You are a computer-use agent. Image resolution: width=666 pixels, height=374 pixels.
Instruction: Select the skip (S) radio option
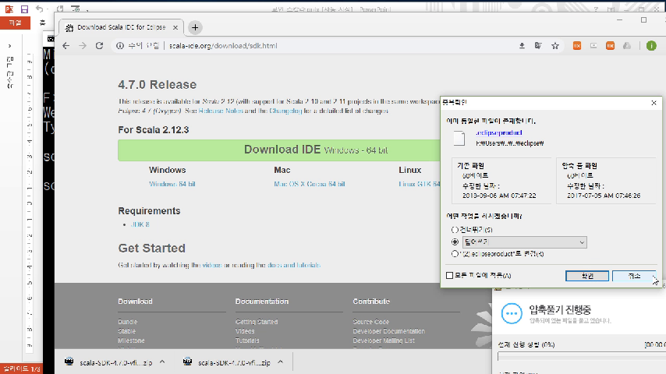(x=455, y=230)
